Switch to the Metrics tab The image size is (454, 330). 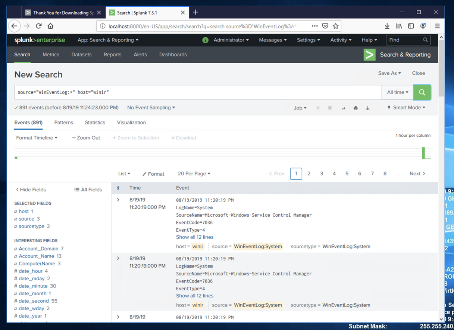pos(51,55)
